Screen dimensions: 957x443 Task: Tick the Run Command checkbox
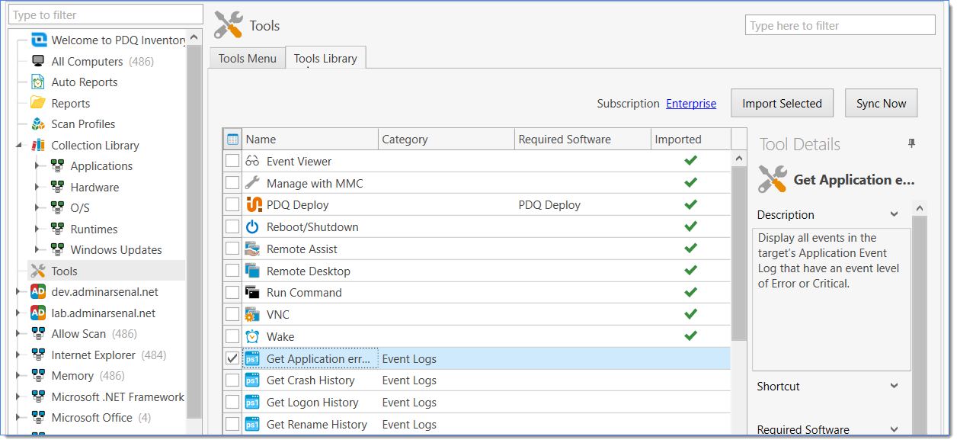click(x=232, y=293)
